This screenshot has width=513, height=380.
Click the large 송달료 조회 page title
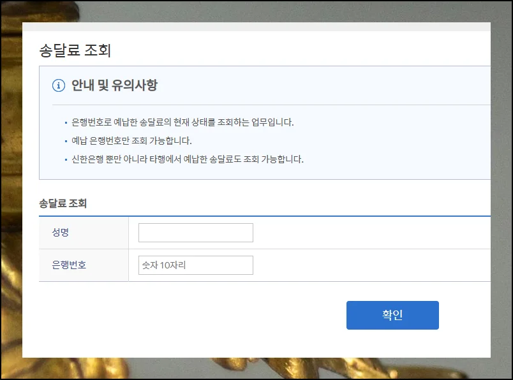coord(75,50)
